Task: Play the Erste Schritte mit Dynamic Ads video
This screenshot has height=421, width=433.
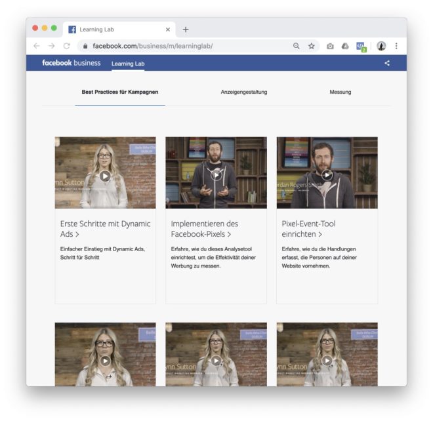Action: [x=105, y=176]
